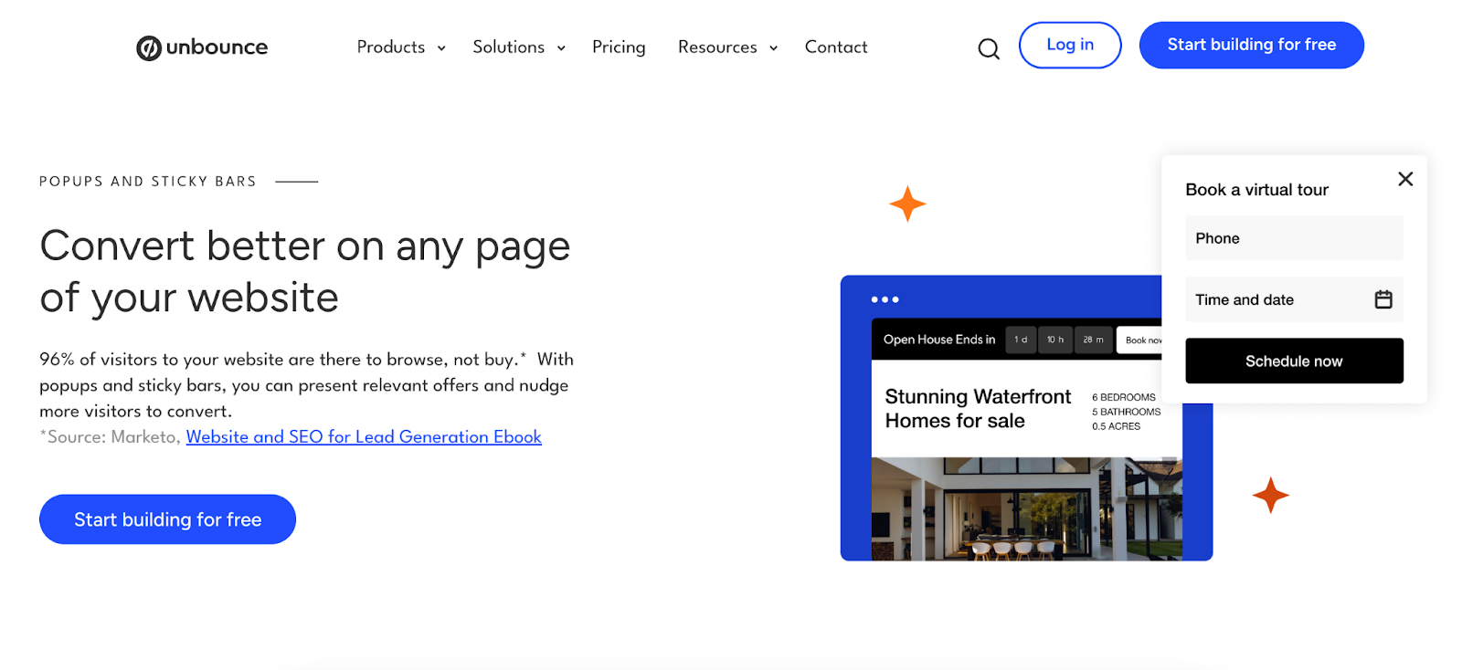Open the search magnifier icon
The image size is (1462, 670).
click(x=989, y=48)
